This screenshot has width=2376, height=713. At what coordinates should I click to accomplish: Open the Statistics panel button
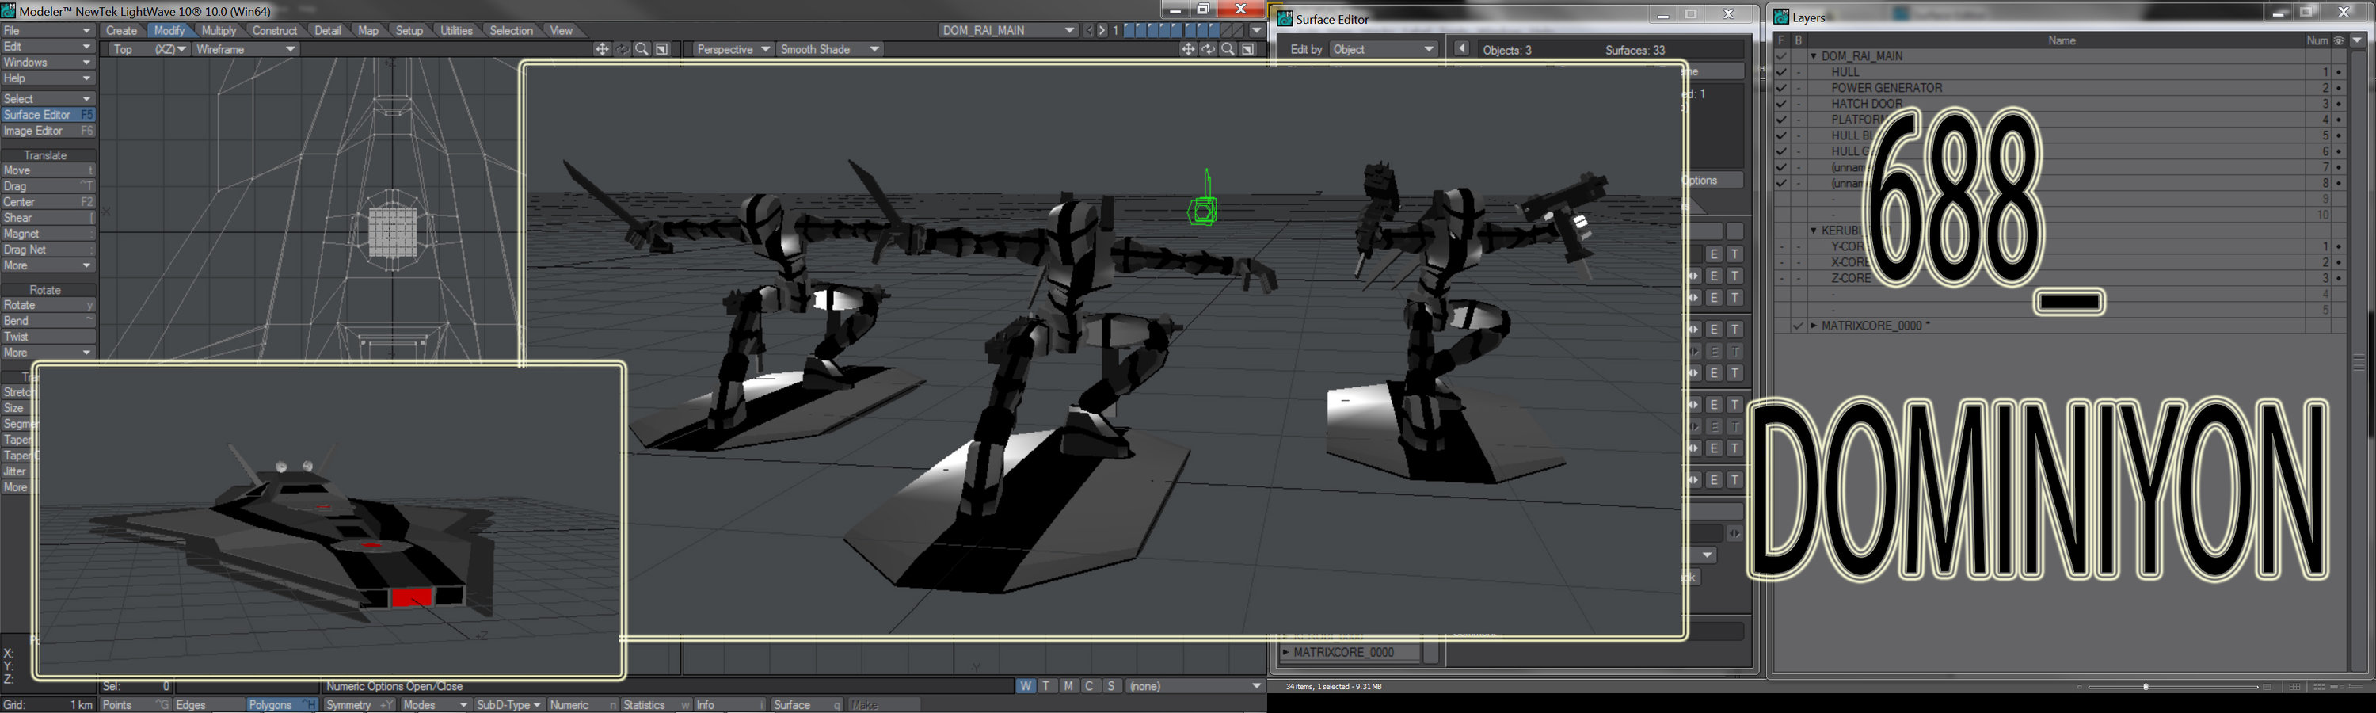(x=657, y=705)
